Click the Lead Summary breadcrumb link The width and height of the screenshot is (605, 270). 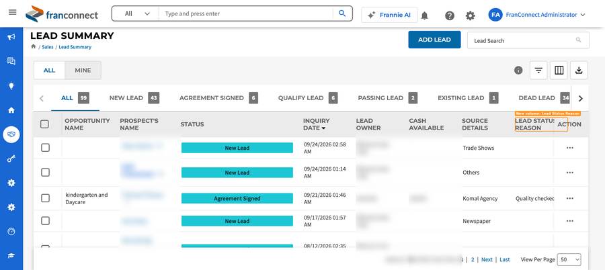pyautogui.click(x=75, y=47)
